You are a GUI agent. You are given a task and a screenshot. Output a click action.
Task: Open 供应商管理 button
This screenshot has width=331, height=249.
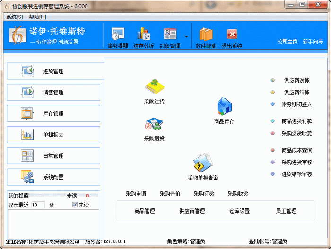[x=192, y=211]
